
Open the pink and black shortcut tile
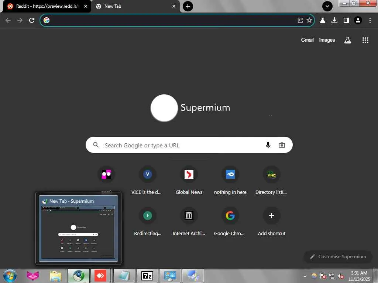pyautogui.click(x=106, y=174)
